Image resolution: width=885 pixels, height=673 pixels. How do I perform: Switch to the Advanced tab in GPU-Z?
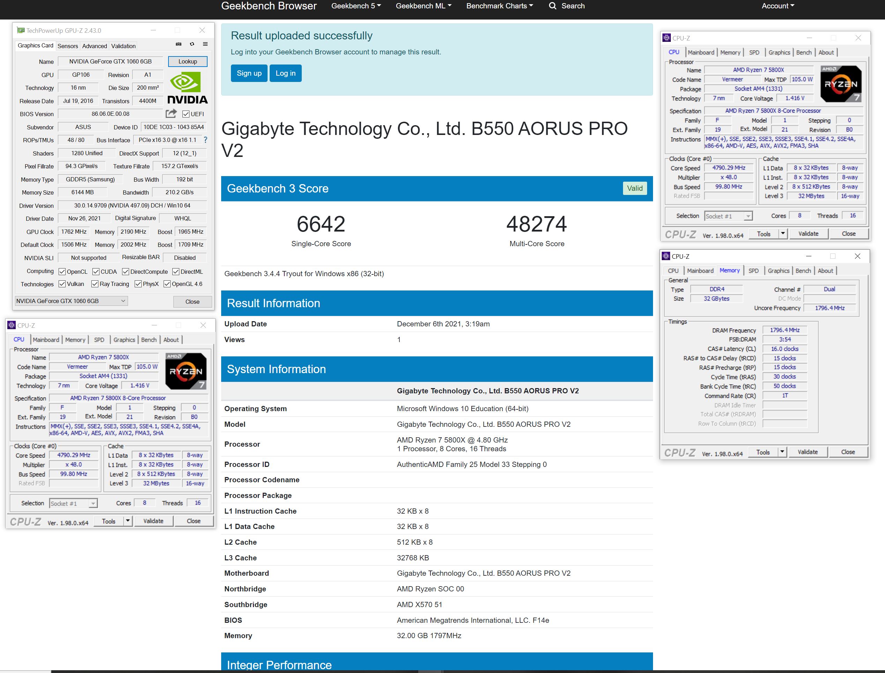95,46
